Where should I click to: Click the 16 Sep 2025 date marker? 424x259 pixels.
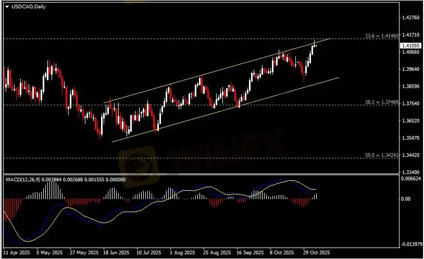tap(250, 253)
